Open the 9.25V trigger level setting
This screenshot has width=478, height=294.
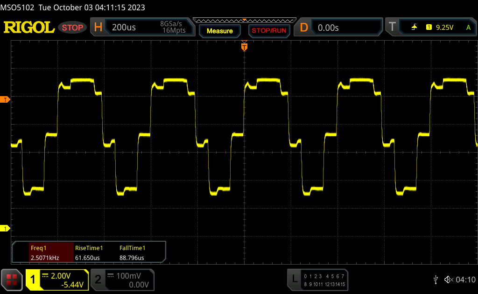pyautogui.click(x=444, y=28)
